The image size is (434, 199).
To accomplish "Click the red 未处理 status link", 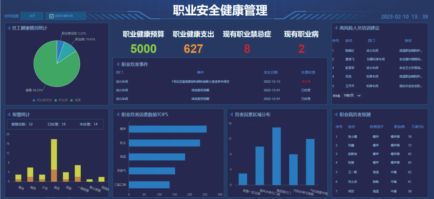I will tap(305, 82).
